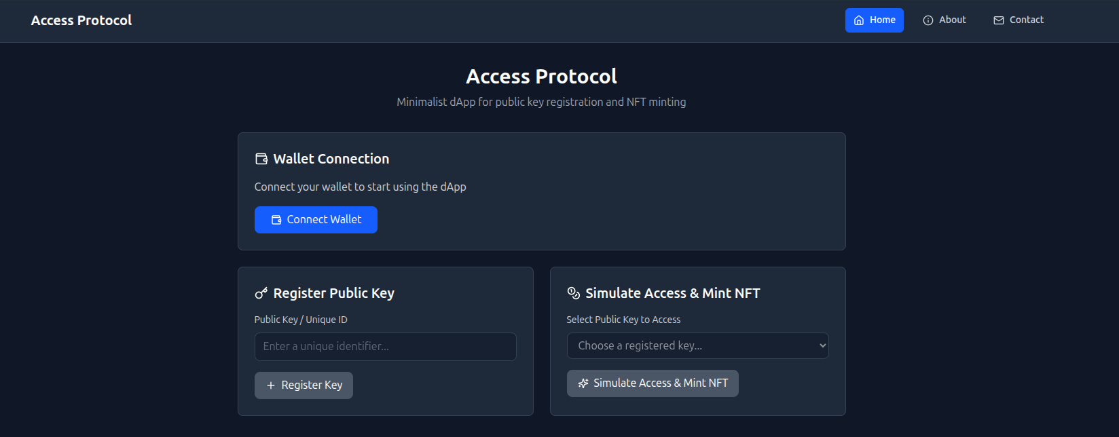Click the plus icon inside Register Key button
Image resolution: width=1119 pixels, height=437 pixels.
click(271, 385)
